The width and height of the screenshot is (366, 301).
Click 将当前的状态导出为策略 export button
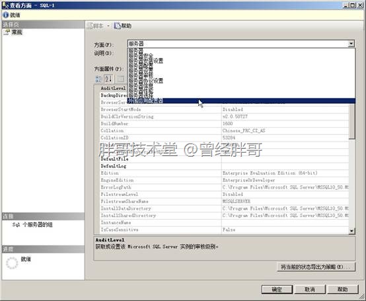click(316, 267)
